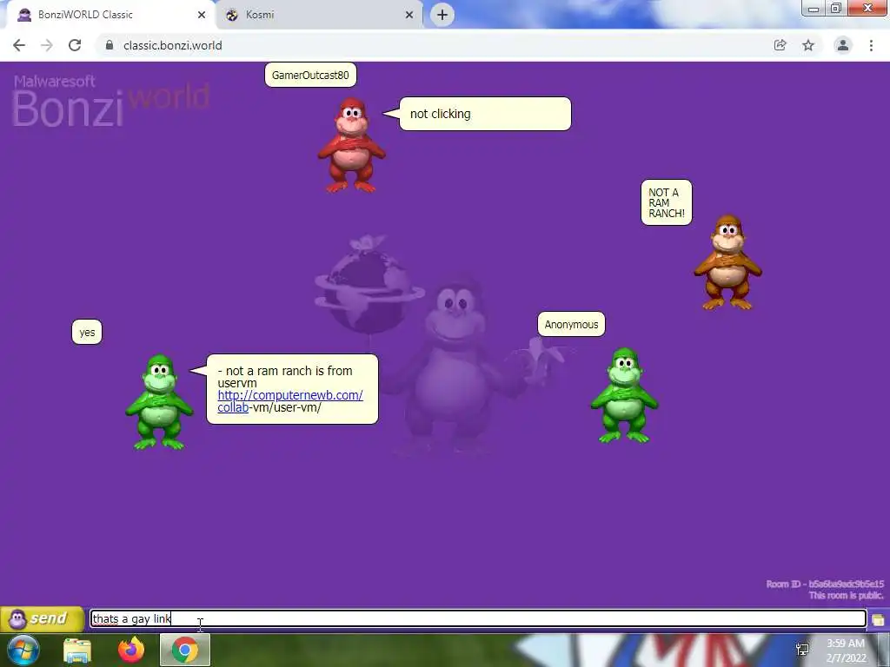Click the chat message input field

(x=479, y=618)
